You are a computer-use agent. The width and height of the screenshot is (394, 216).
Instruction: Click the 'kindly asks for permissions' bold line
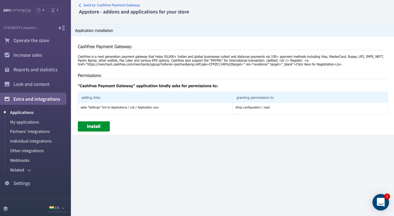[x=148, y=86]
